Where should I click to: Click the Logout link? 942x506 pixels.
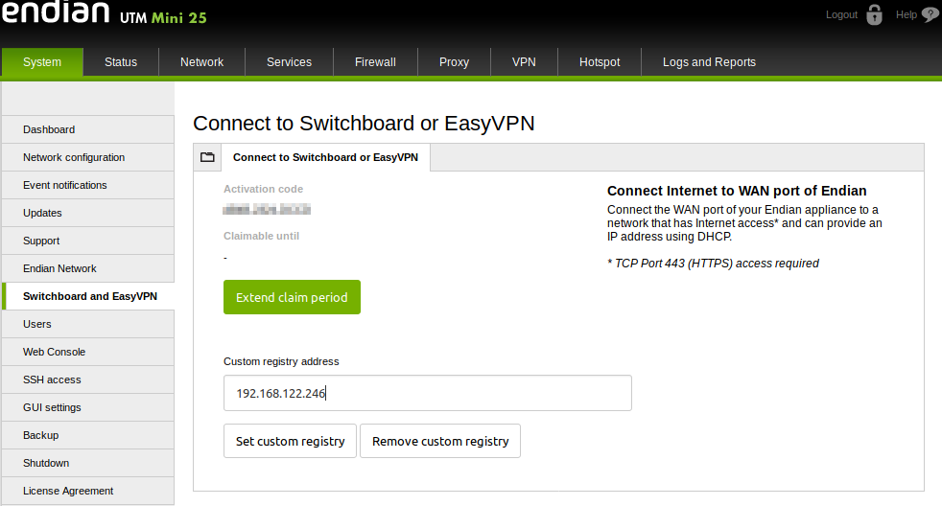(841, 14)
